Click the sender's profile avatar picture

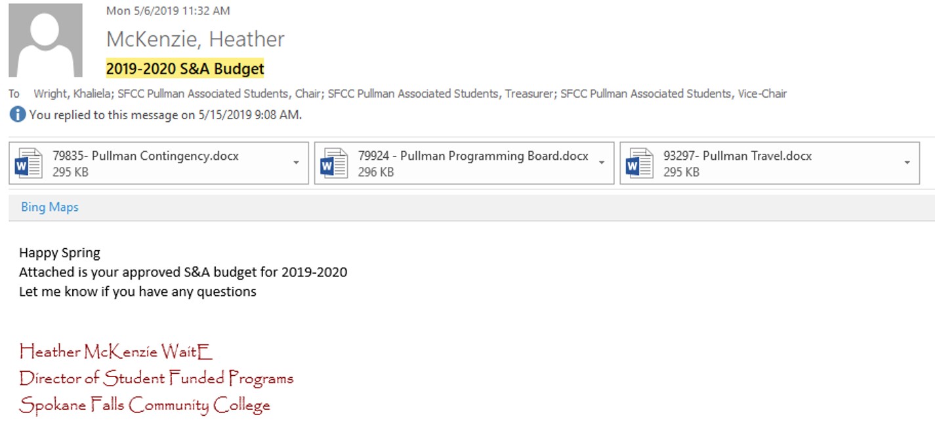tap(45, 40)
